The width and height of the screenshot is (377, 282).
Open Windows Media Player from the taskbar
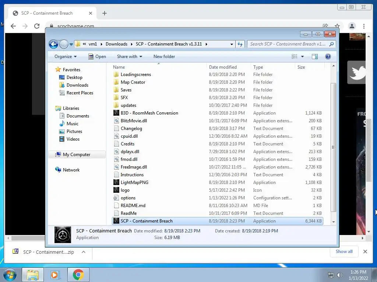[x=55, y=275]
